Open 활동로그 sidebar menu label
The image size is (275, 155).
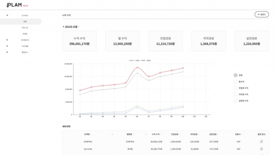tap(25, 52)
